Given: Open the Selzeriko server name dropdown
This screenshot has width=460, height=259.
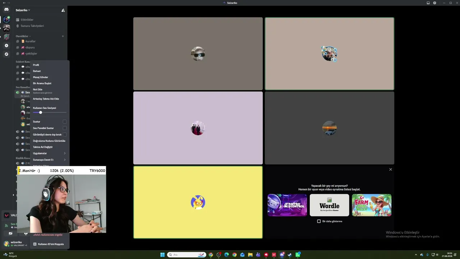Looking at the screenshot, I should click(x=23, y=10).
